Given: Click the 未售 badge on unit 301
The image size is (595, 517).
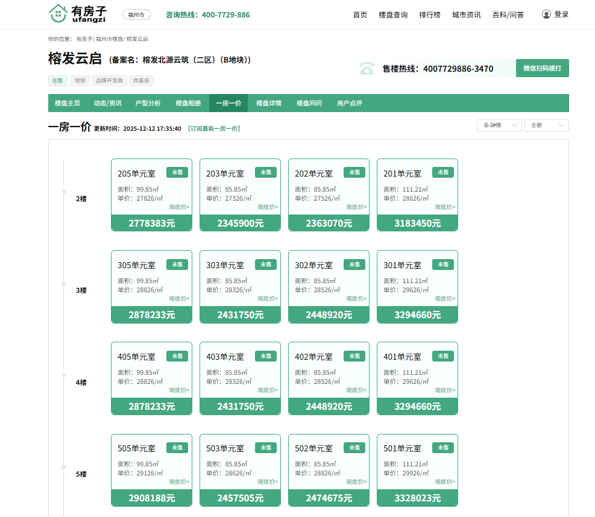Looking at the screenshot, I should coord(443,264).
